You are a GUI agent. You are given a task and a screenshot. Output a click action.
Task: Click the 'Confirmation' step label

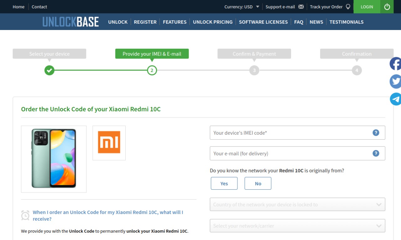(x=357, y=54)
